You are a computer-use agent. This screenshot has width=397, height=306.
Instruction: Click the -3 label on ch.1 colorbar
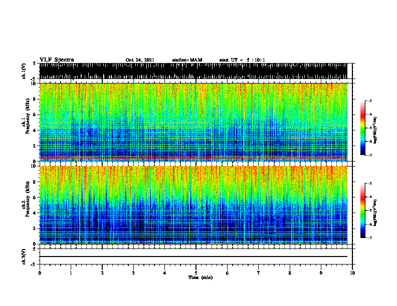370,101
